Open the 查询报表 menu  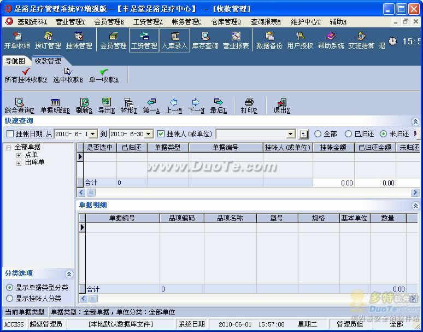[x=266, y=22]
